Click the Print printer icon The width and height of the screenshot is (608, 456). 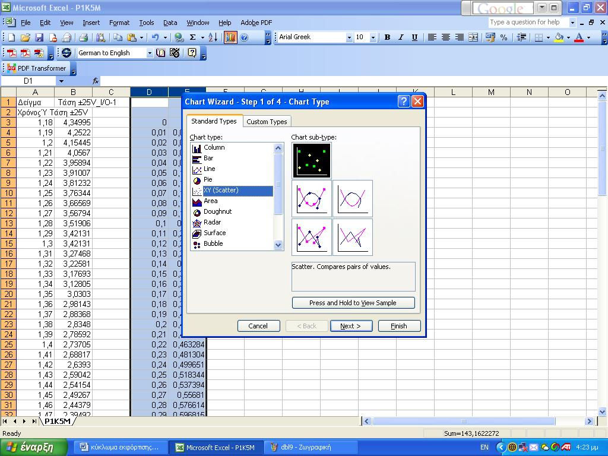(x=83, y=37)
